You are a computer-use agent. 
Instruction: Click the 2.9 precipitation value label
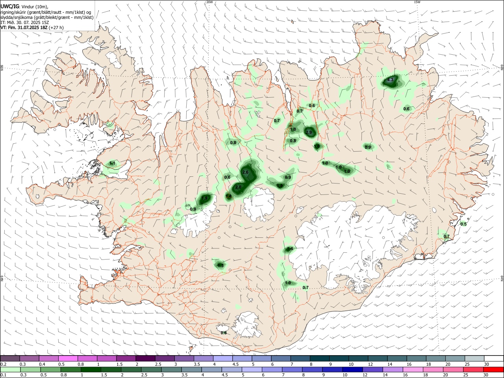tap(309, 132)
